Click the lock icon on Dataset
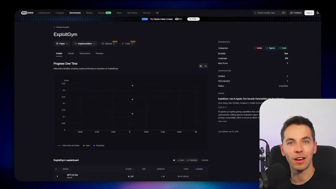 tap(114, 44)
